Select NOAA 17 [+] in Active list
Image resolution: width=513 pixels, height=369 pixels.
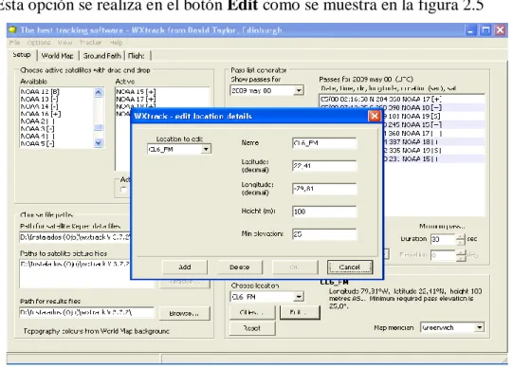tap(136, 99)
